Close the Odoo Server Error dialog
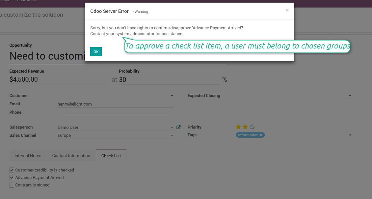Viewport: 372px width, 199px height. pos(287,10)
